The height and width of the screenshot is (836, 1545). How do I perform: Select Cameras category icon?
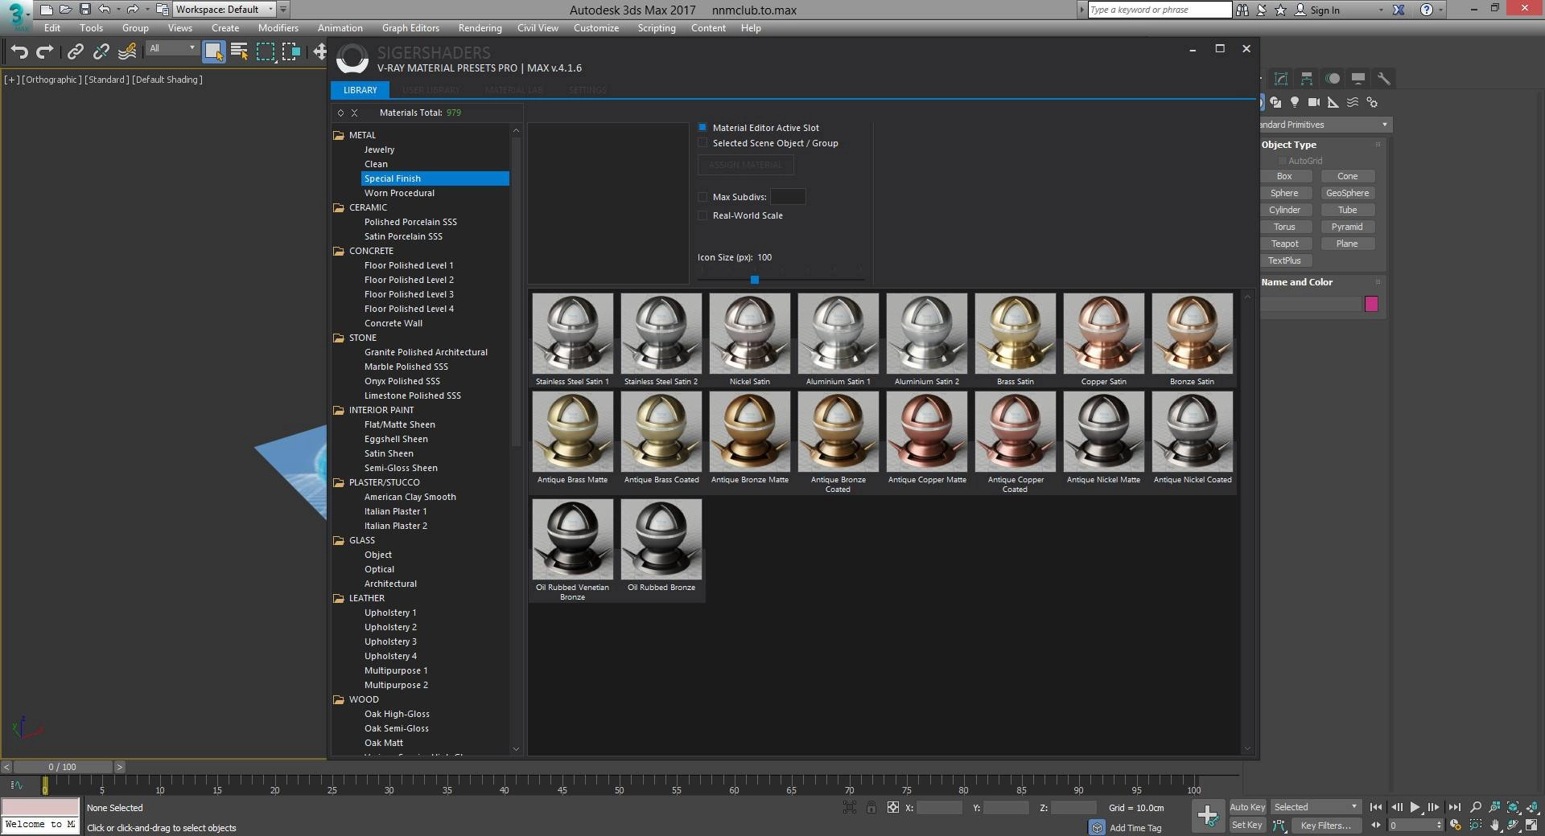click(x=1314, y=102)
